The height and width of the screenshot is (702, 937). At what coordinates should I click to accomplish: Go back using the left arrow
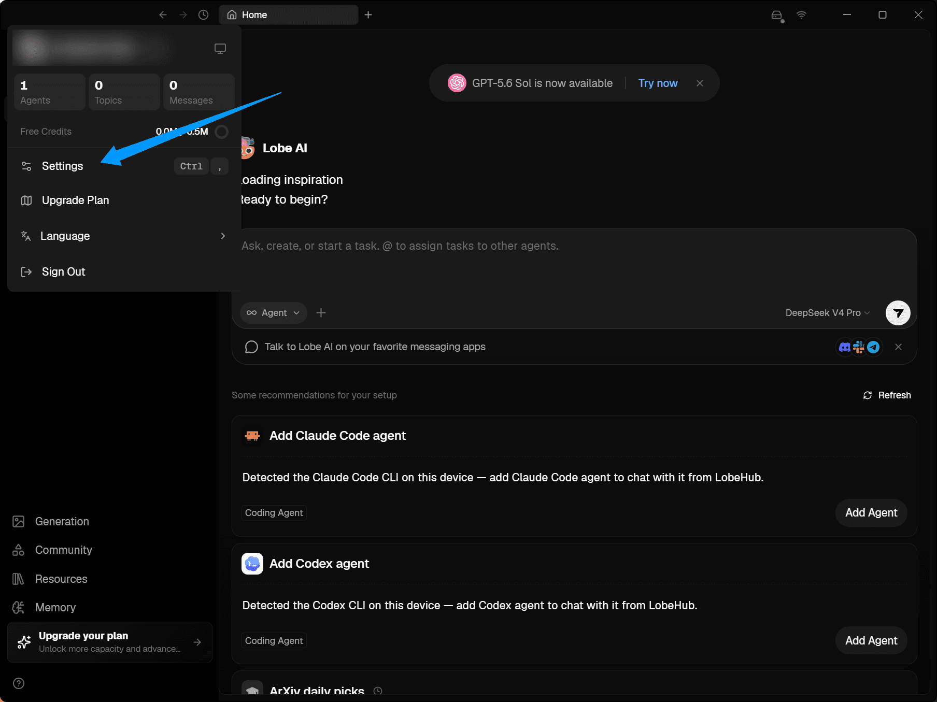click(x=163, y=15)
